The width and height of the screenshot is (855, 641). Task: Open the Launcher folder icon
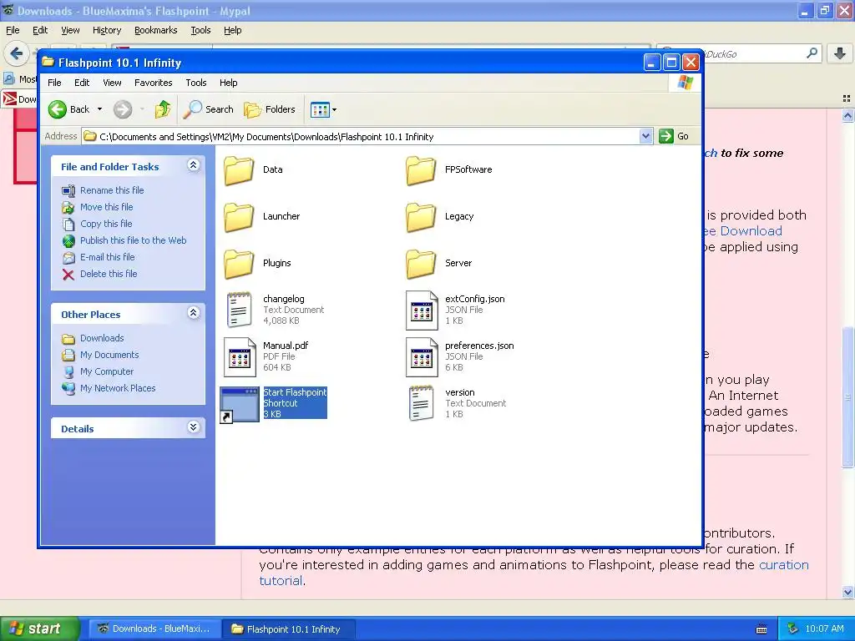239,217
